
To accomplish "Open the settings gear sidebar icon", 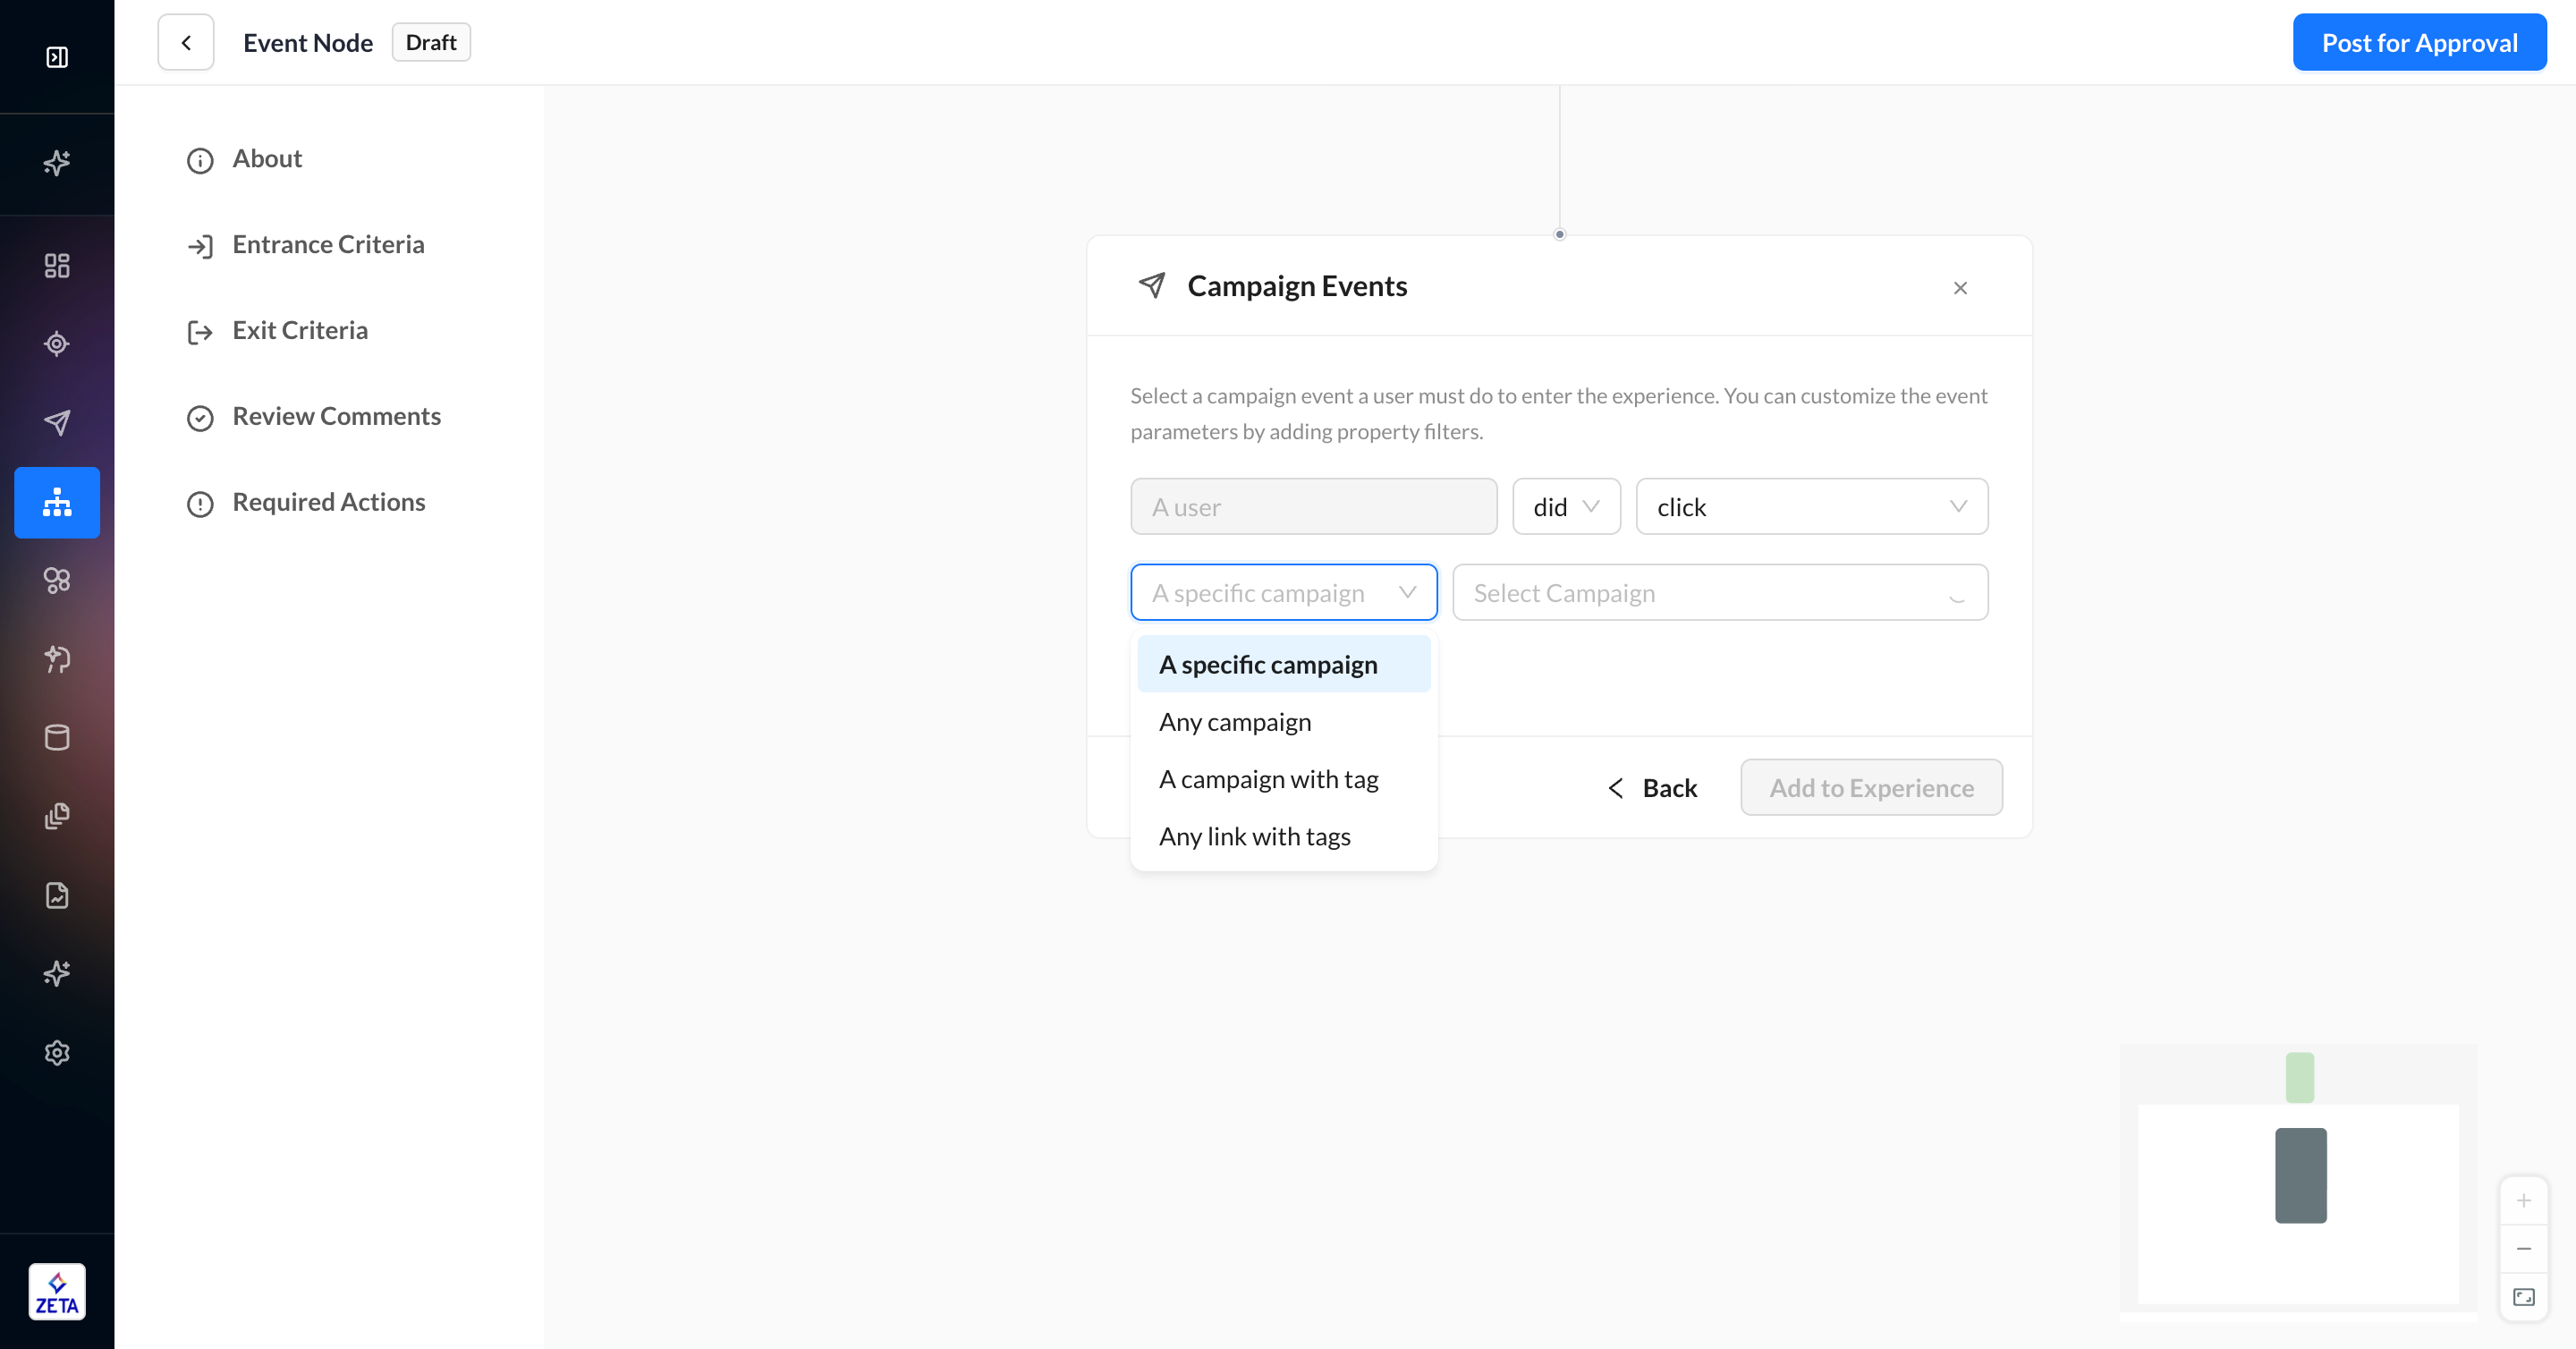I will [x=57, y=1053].
